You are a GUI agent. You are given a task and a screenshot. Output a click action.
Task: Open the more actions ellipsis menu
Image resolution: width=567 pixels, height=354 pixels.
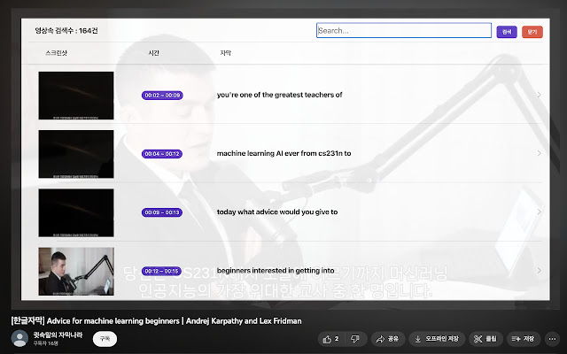pyautogui.click(x=553, y=338)
